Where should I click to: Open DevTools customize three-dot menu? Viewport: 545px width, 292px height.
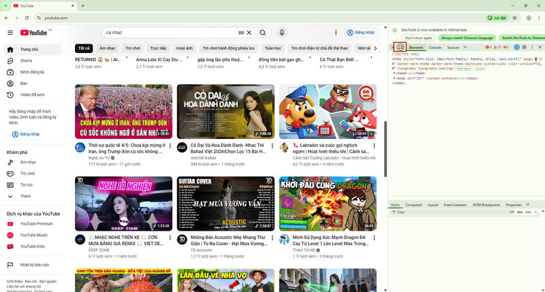(x=532, y=47)
